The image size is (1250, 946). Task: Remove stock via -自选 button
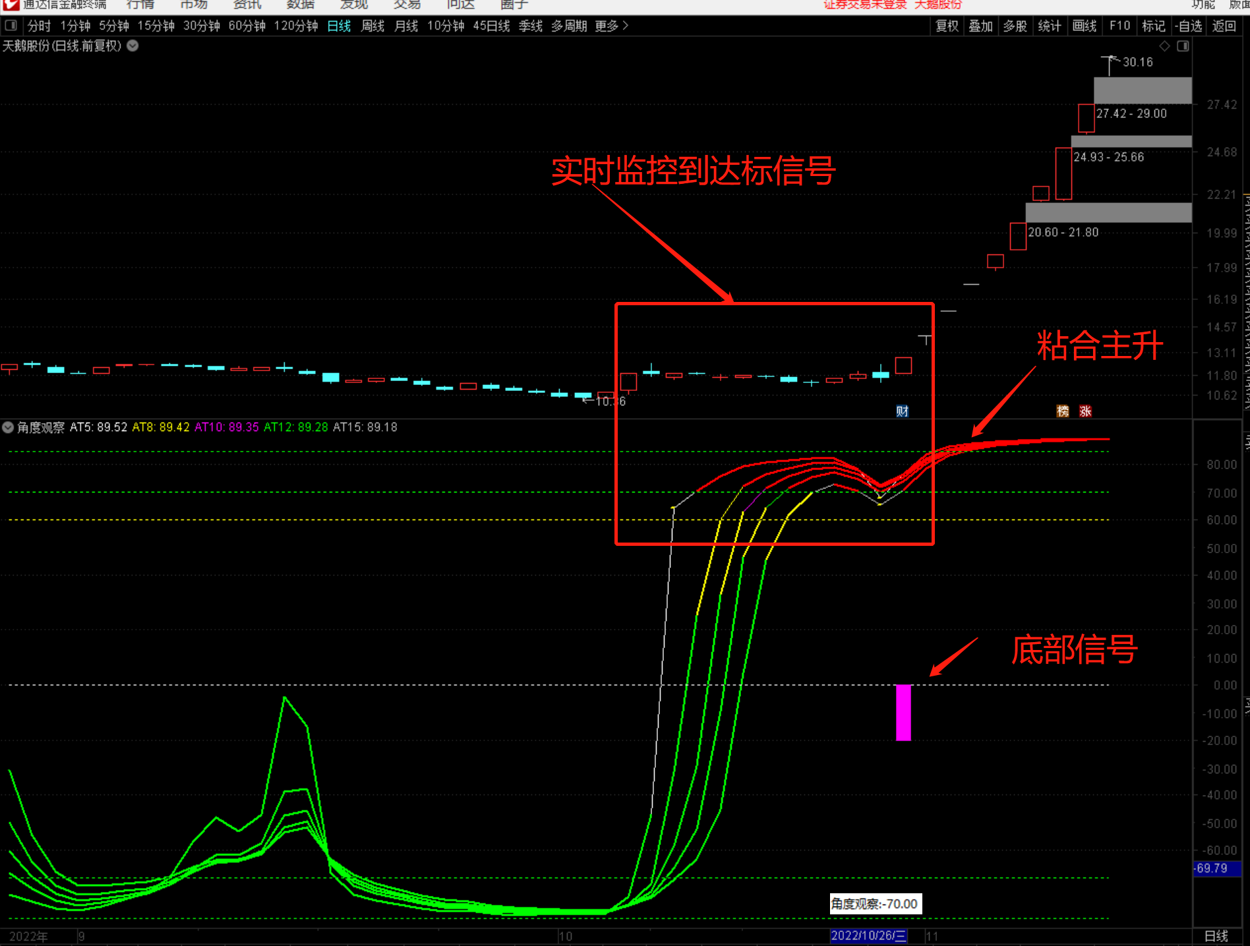(1189, 26)
